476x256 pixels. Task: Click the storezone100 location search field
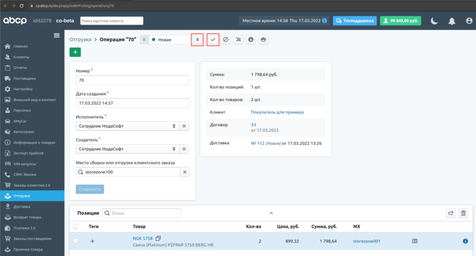coord(128,172)
